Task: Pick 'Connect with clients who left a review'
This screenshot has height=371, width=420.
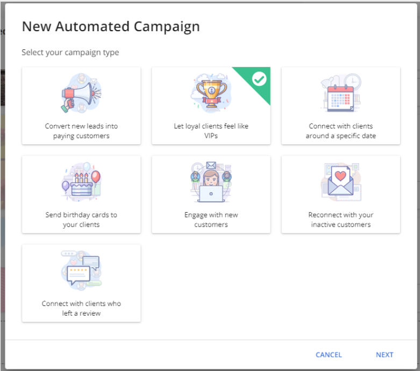Action: click(81, 308)
